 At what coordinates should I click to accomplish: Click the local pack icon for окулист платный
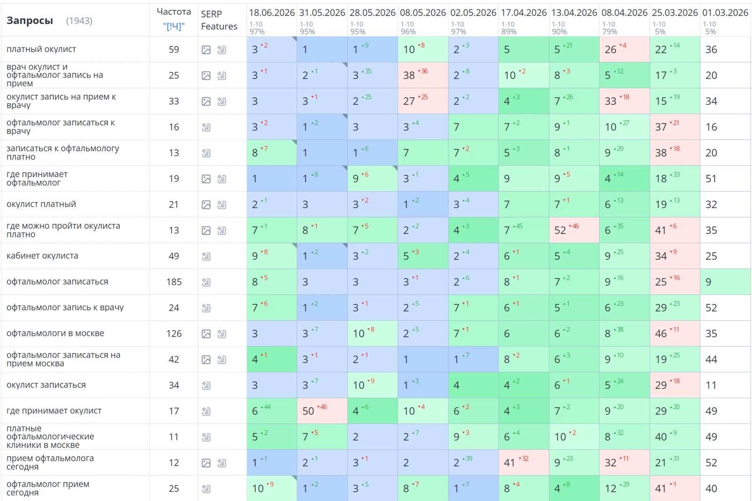pos(222,205)
